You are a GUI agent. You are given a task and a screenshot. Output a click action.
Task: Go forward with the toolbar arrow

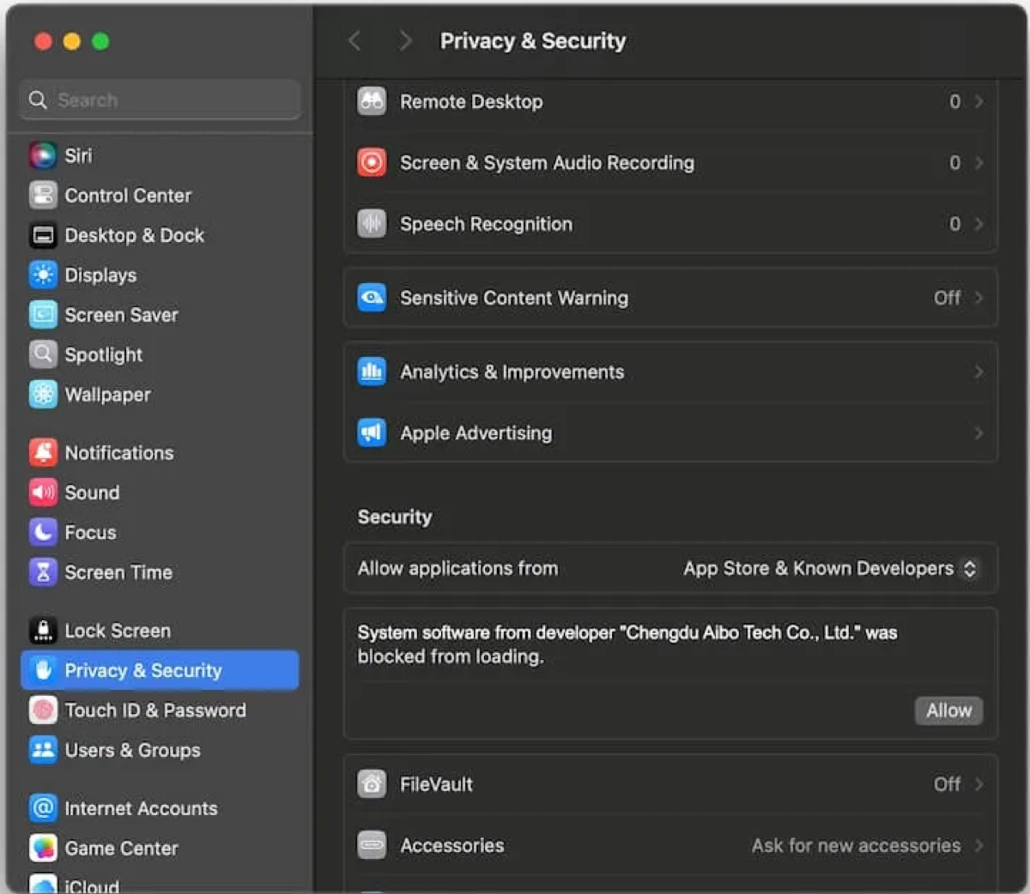point(405,40)
